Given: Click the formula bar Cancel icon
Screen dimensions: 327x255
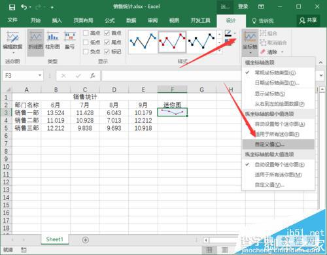Looking at the screenshot, I should click(x=63, y=76).
